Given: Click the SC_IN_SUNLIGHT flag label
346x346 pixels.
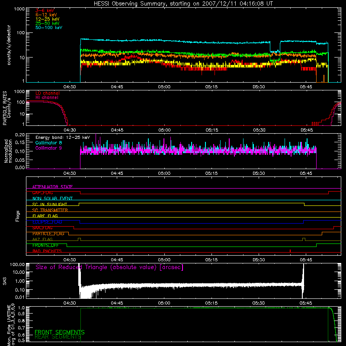Looking at the screenshot, I should 50,204.
